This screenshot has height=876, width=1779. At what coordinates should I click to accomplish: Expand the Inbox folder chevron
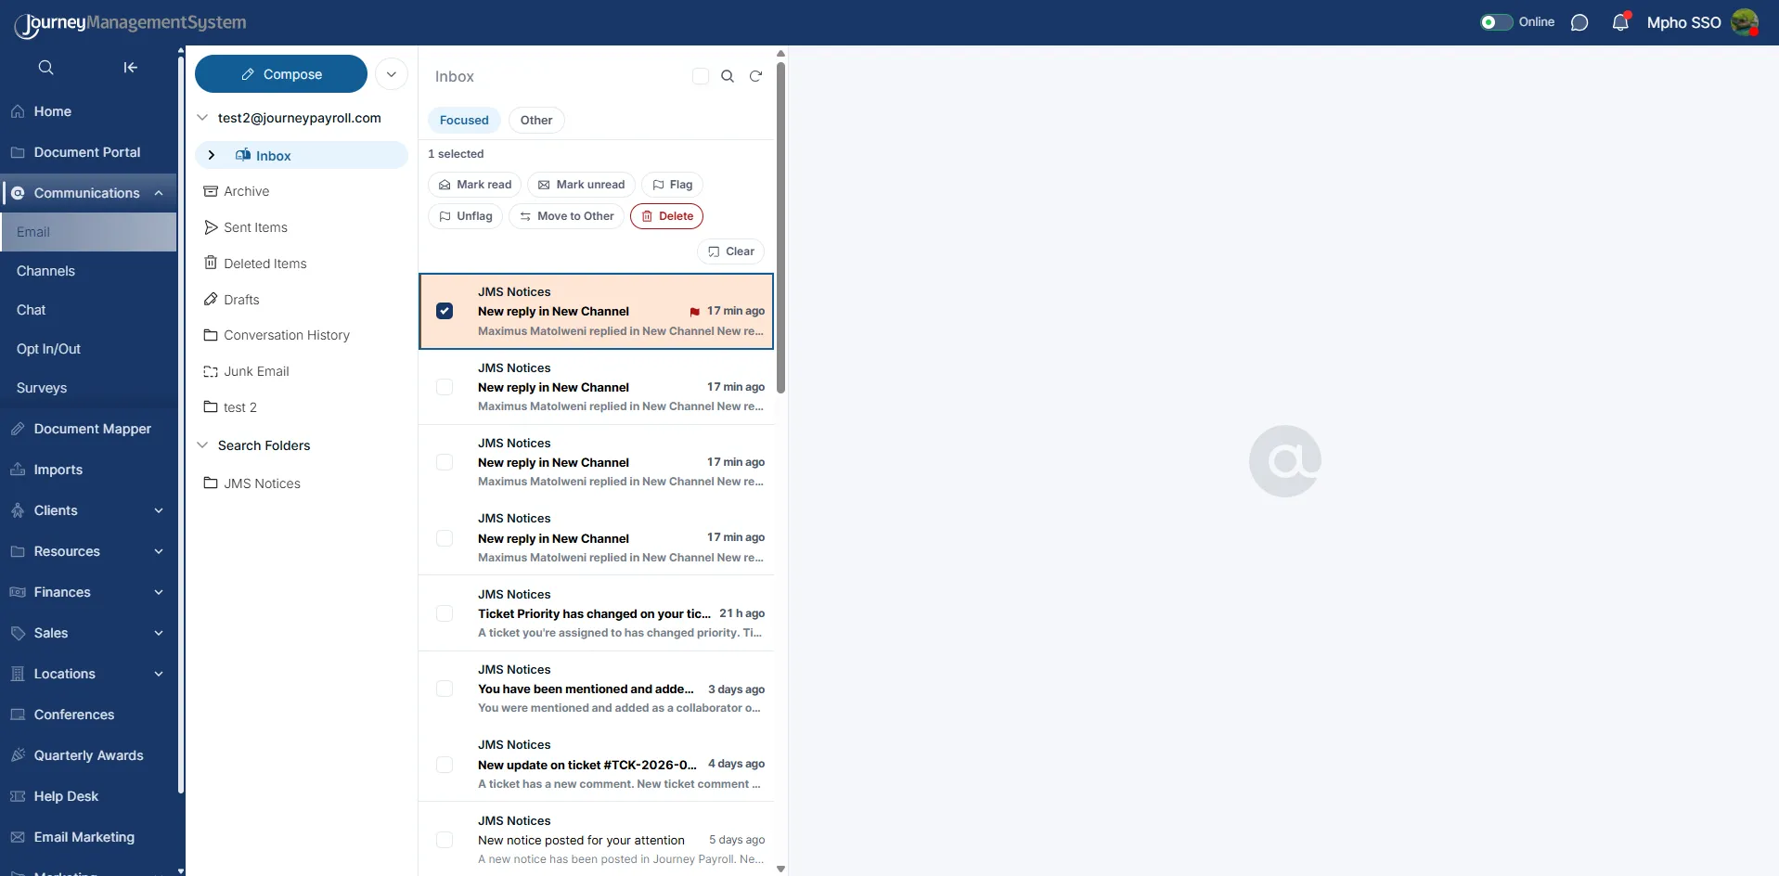coord(212,155)
